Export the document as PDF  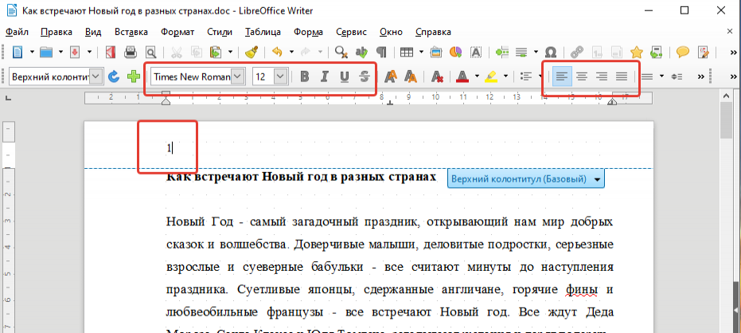[x=111, y=53]
